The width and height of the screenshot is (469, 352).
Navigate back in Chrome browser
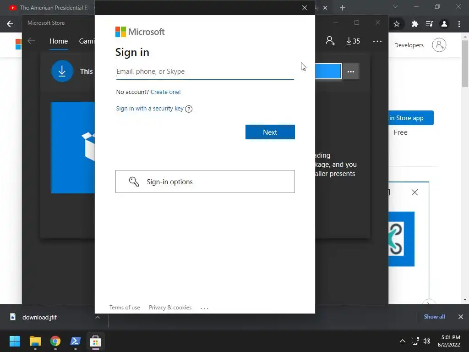(10, 24)
